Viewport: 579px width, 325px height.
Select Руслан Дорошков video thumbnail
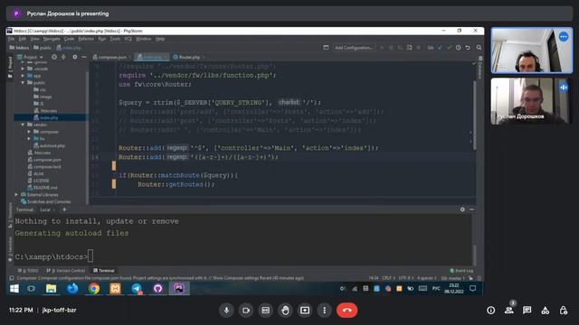pos(531,101)
